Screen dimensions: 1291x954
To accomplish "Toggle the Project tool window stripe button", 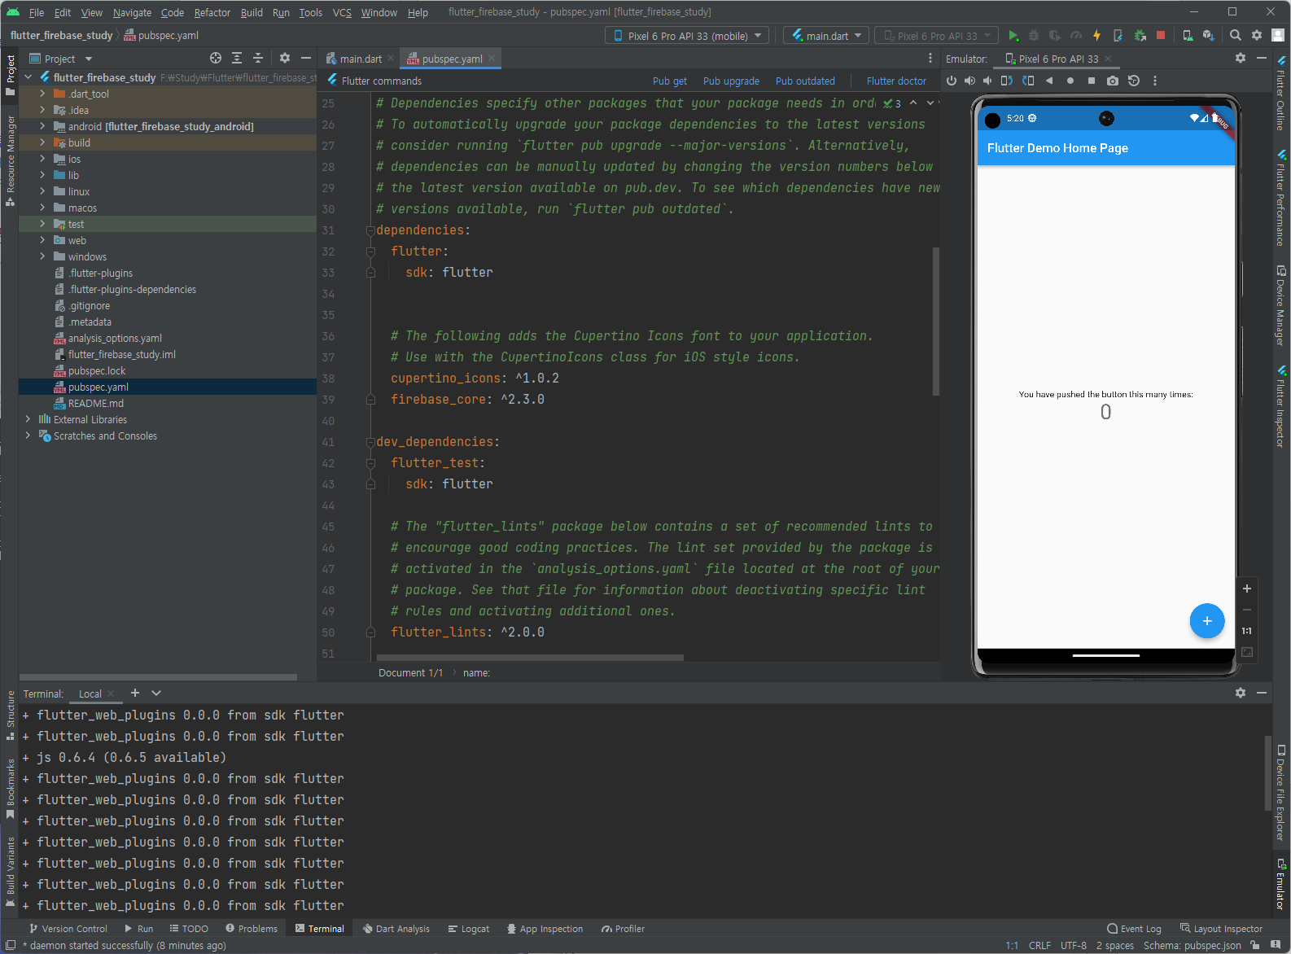I will pos(10,75).
